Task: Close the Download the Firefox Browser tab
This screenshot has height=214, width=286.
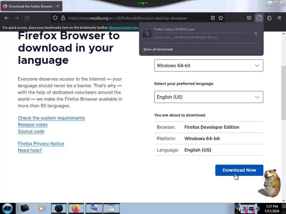Action: point(58,6)
